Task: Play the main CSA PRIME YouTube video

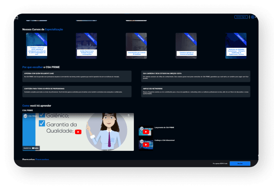Action: point(78,132)
